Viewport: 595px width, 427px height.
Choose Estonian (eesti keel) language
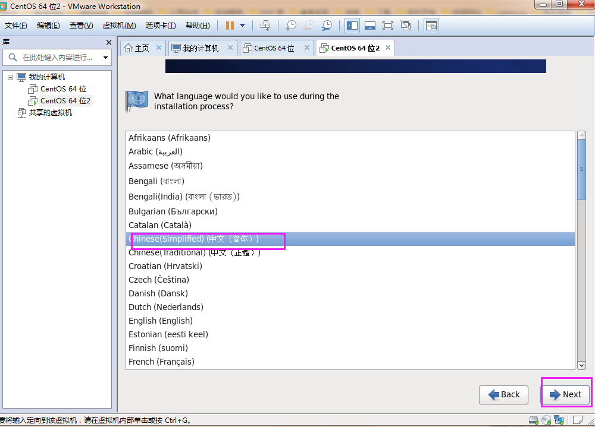coord(350,334)
